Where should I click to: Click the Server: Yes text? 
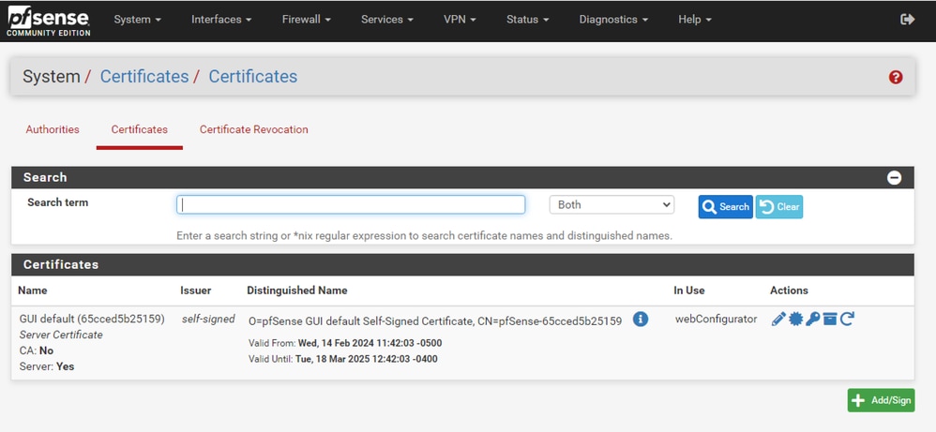(47, 366)
